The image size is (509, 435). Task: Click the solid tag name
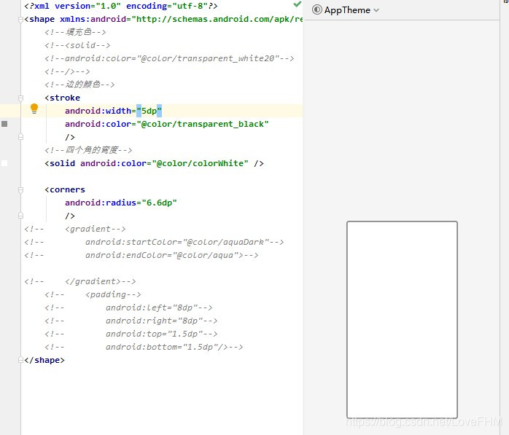[62, 163]
